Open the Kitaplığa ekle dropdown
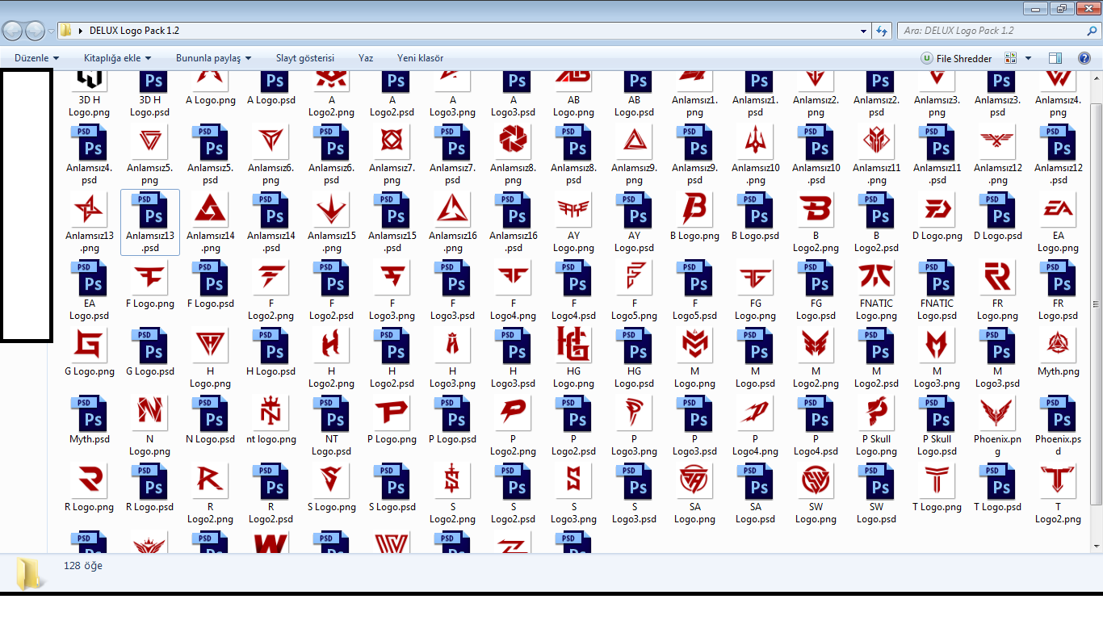 pyautogui.click(x=118, y=58)
